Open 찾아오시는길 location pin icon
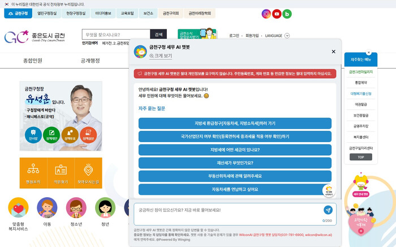Image resolution: width=396 pixels, height=247 pixels. [89, 173]
